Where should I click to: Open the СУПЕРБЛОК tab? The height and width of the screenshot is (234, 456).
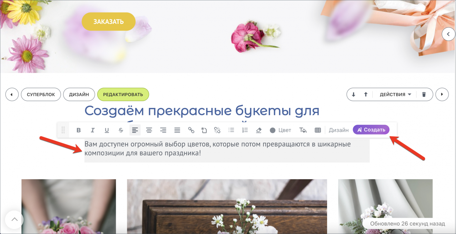tap(41, 94)
